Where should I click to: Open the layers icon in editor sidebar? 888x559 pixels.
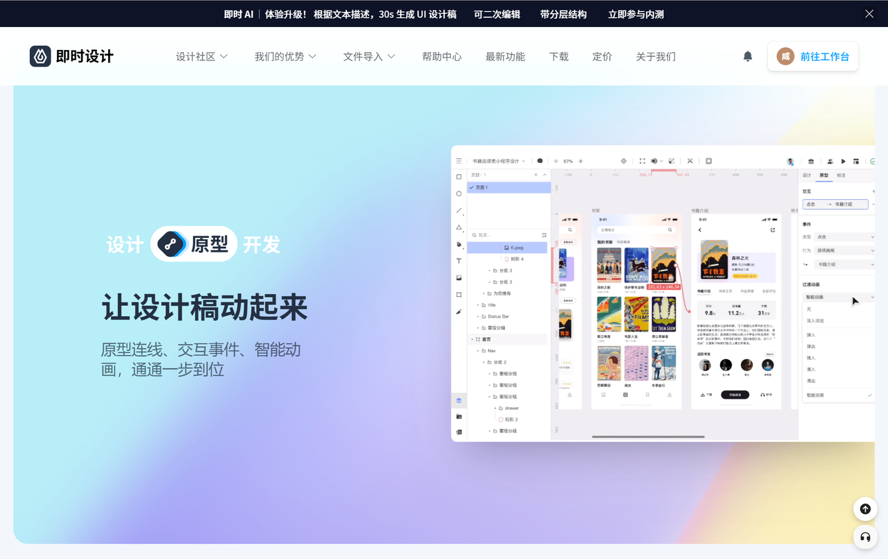[x=459, y=400]
